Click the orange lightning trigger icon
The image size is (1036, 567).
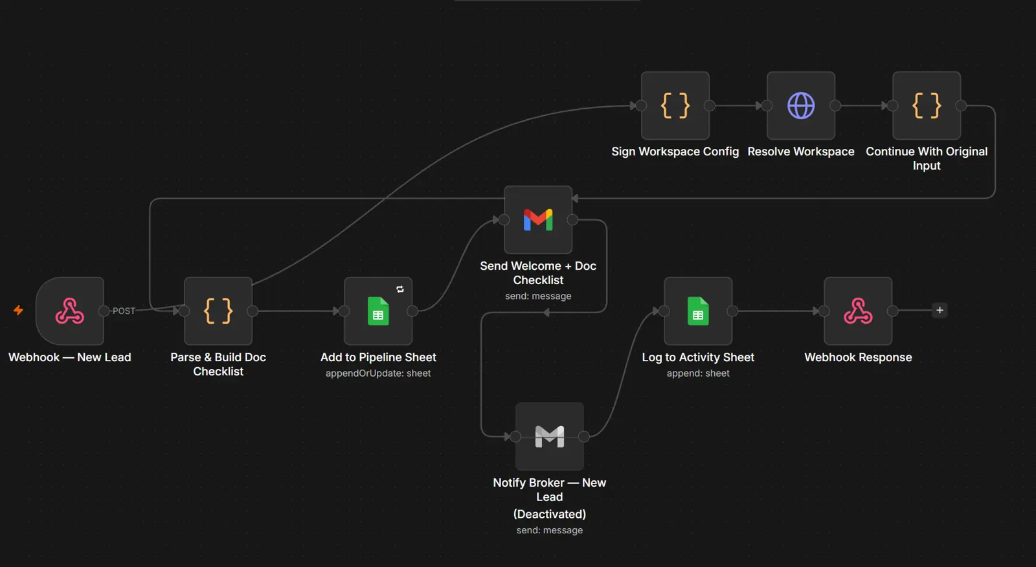point(19,310)
